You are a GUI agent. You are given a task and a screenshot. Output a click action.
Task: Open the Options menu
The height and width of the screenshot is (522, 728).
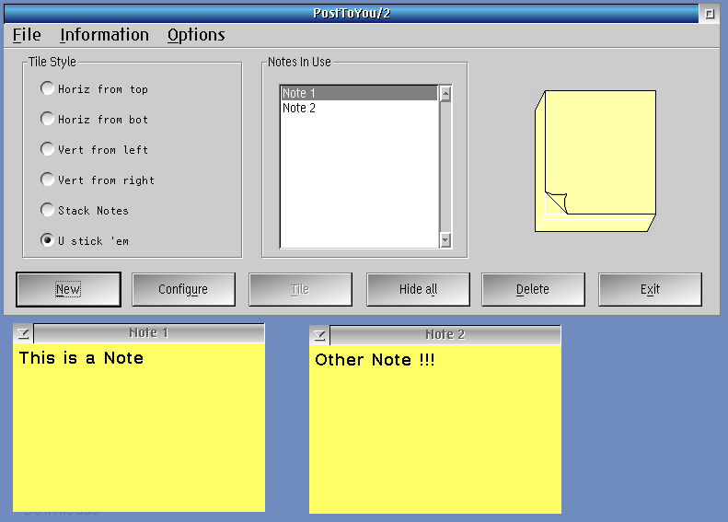[x=196, y=35]
